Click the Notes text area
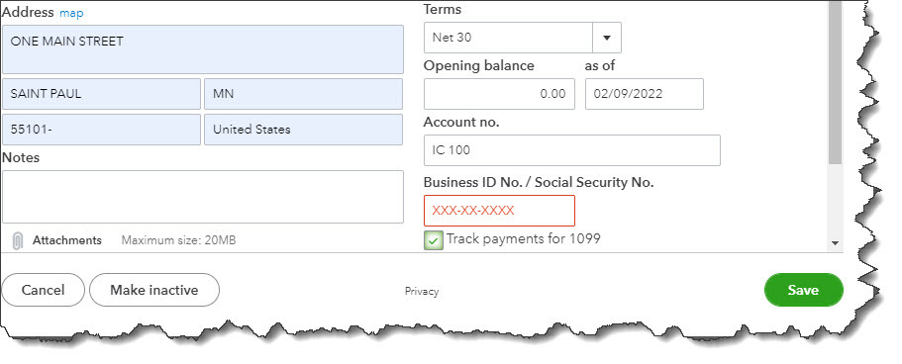Screen dimensions: 902x364 (x=203, y=197)
